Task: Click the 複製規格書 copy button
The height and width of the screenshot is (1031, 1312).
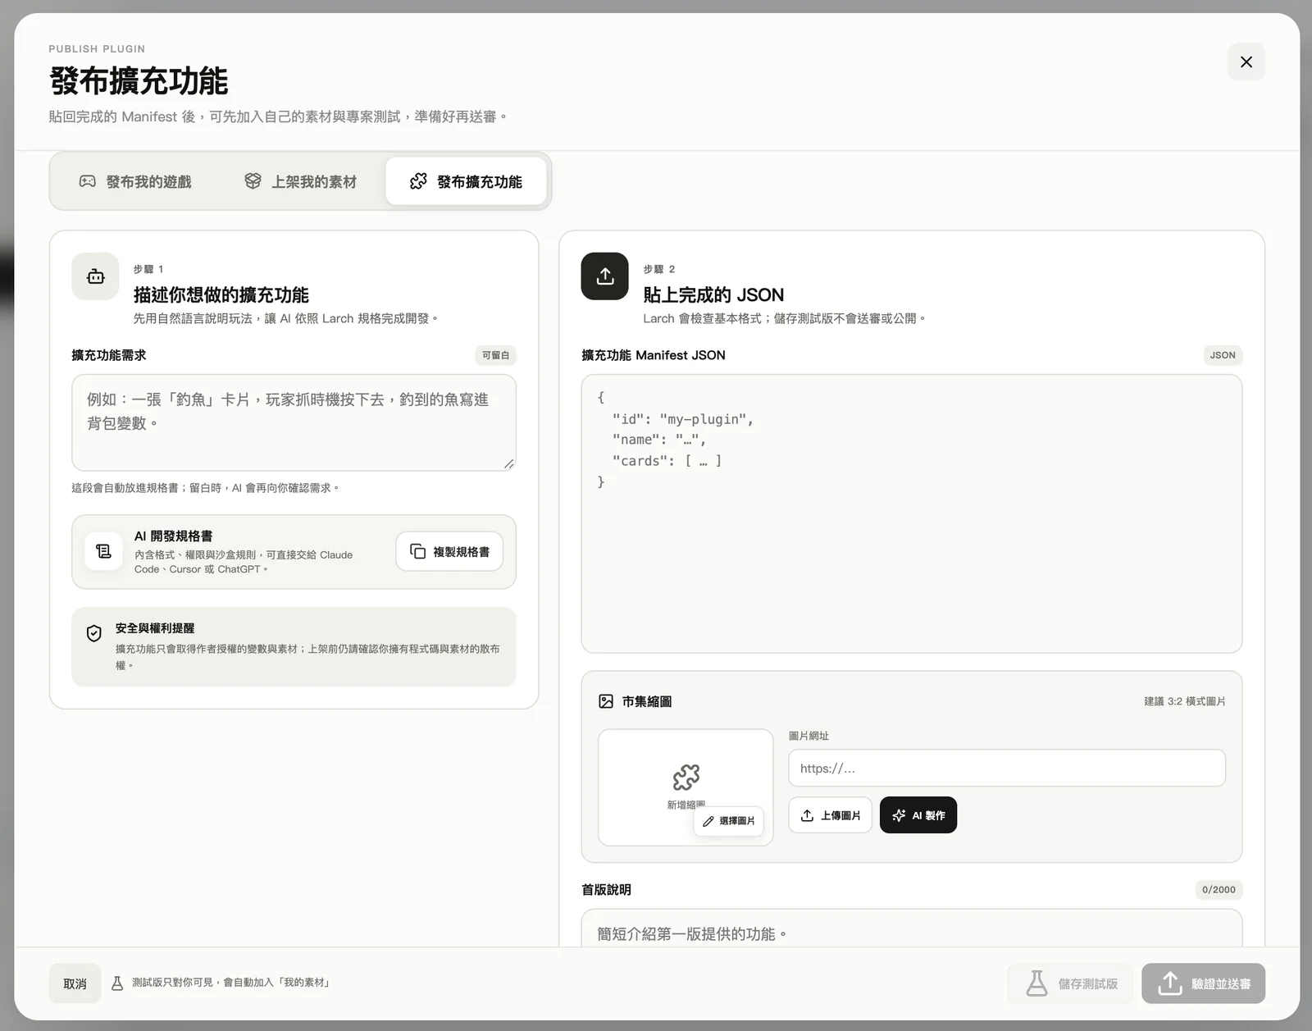Action: 449,551
